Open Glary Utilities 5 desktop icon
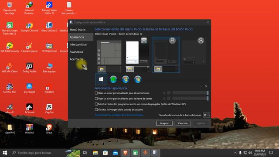Viewport: 279px width, 157px height. 49,27
